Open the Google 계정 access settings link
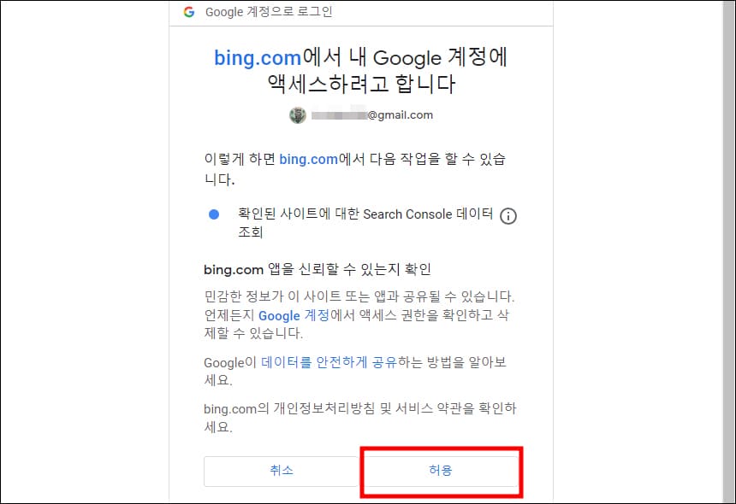Screen dimensions: 736x504 pyautogui.click(x=279, y=315)
